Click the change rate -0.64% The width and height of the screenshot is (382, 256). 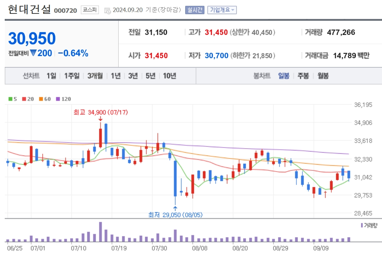tap(73, 53)
